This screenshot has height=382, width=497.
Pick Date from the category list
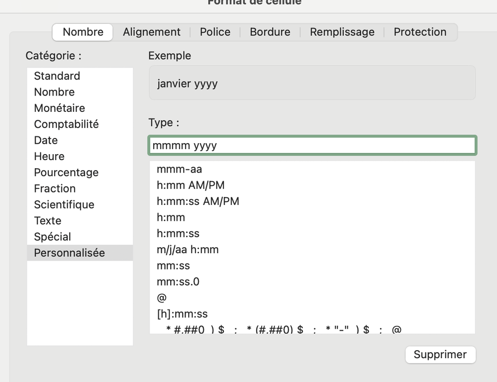coord(46,140)
